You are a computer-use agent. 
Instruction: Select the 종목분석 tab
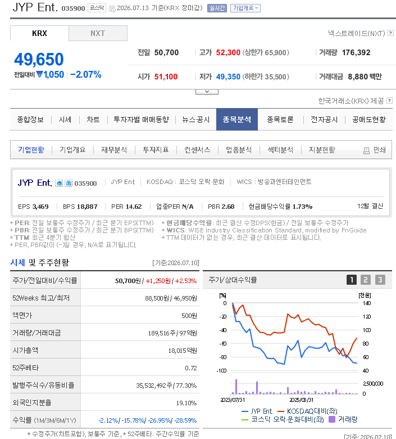pyautogui.click(x=236, y=119)
